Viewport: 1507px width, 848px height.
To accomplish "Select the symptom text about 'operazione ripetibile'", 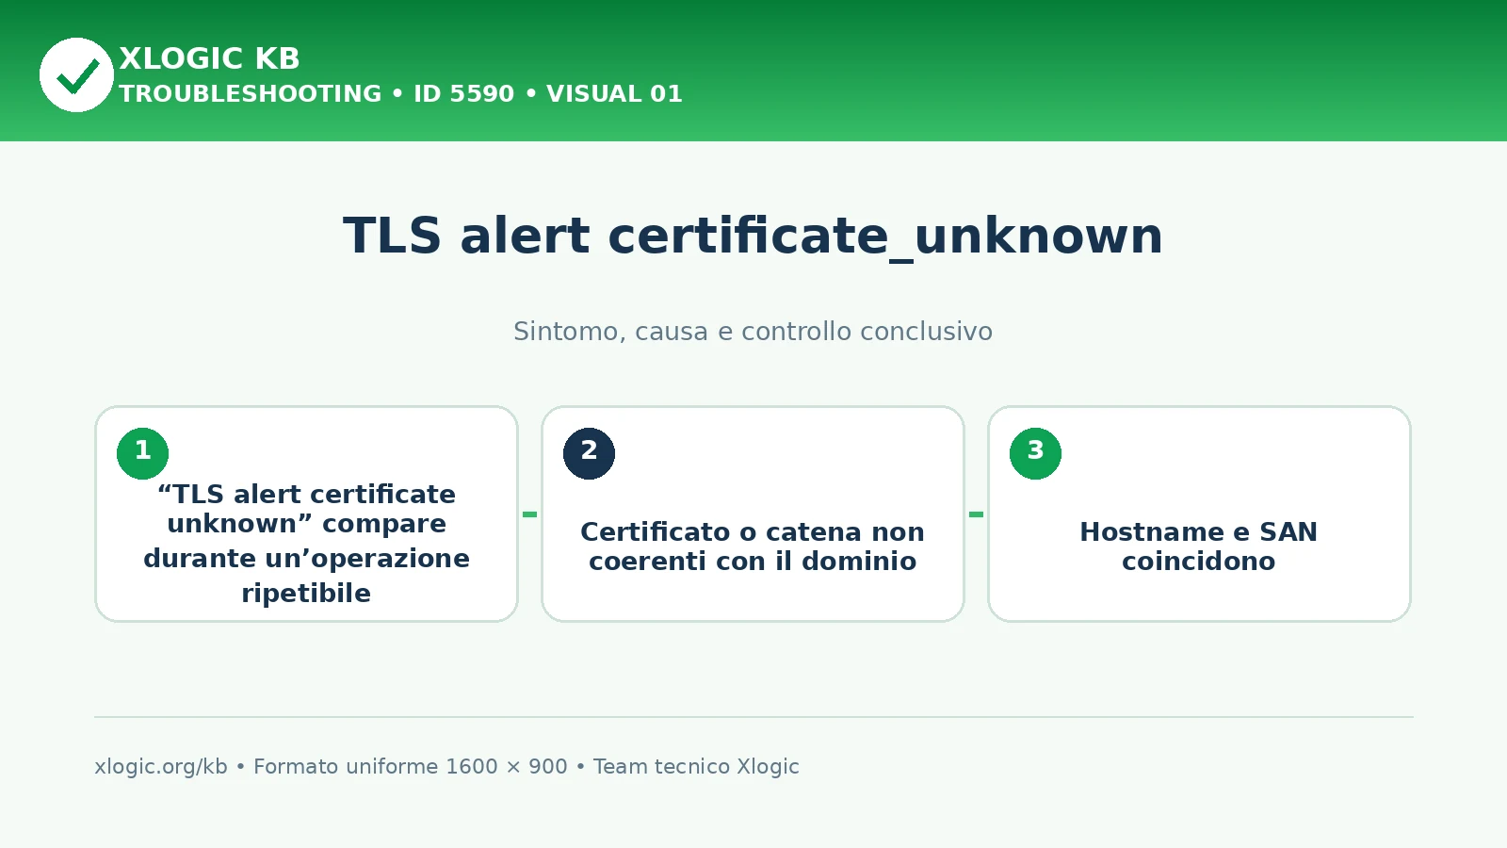I will [x=306, y=544].
